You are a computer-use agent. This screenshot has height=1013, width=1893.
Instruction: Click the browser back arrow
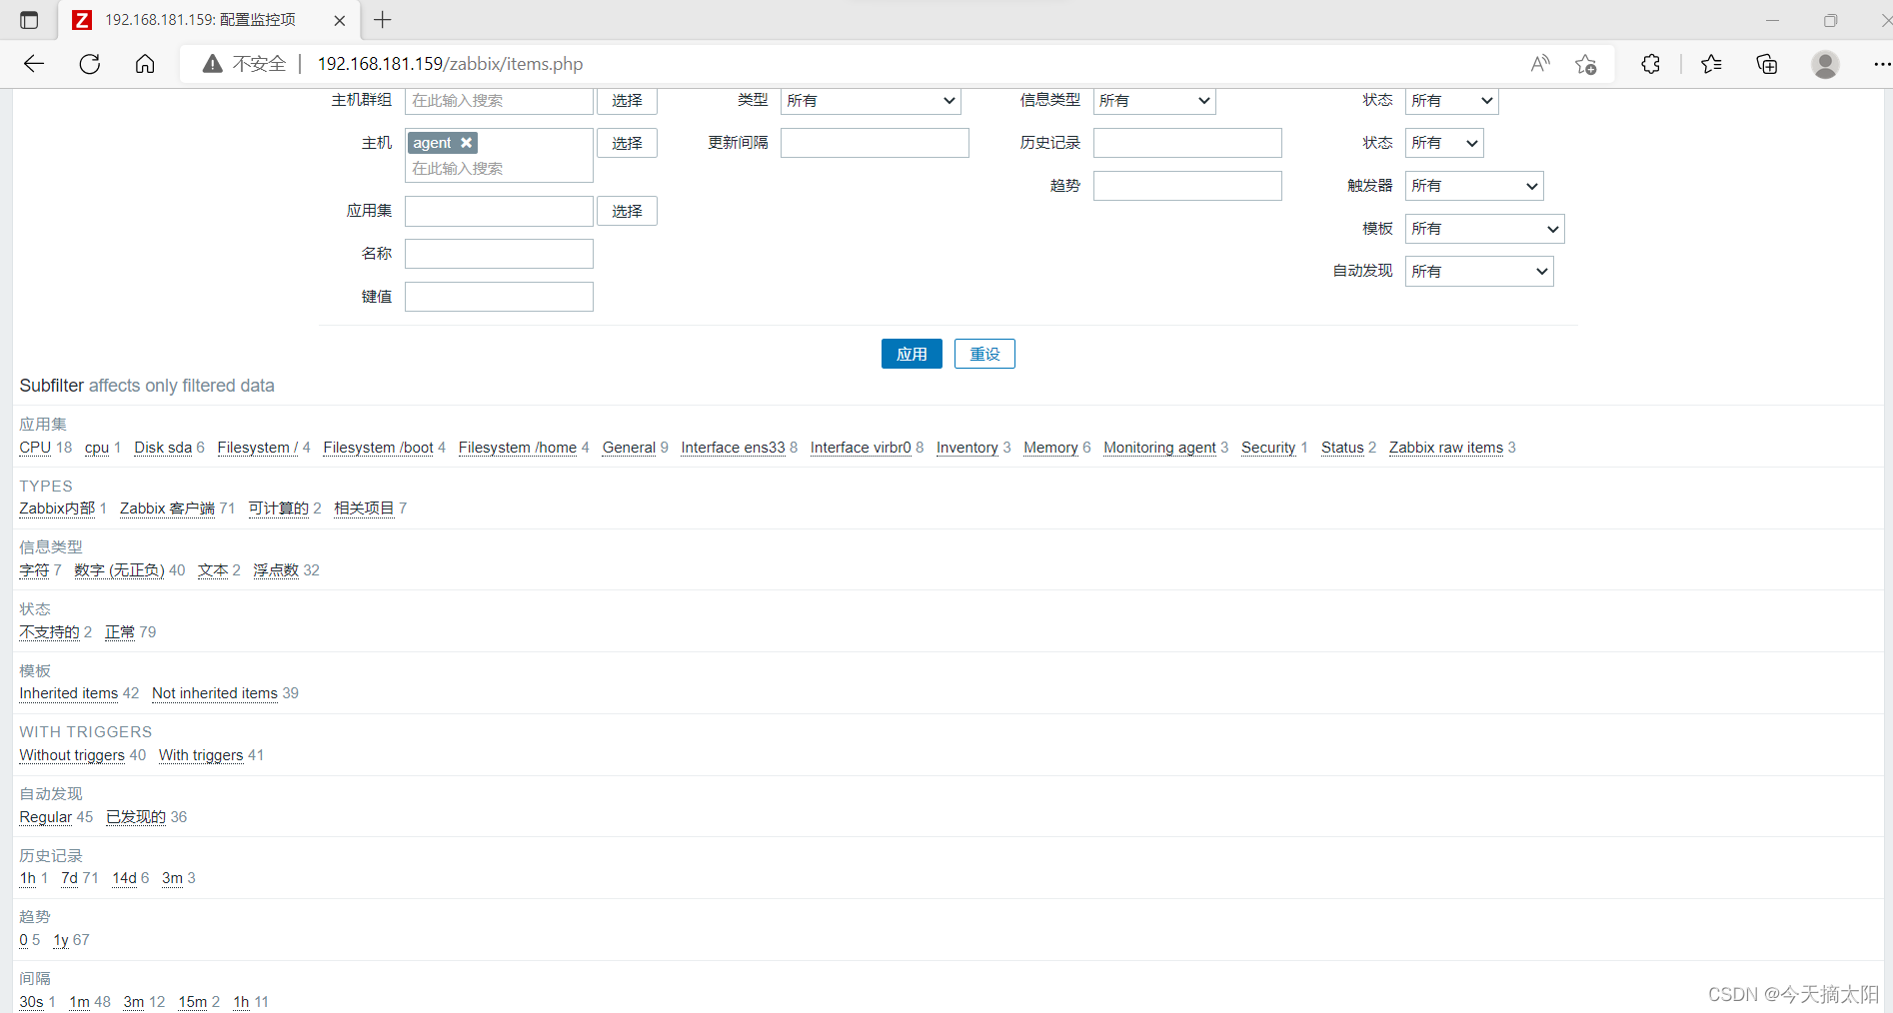coord(34,64)
